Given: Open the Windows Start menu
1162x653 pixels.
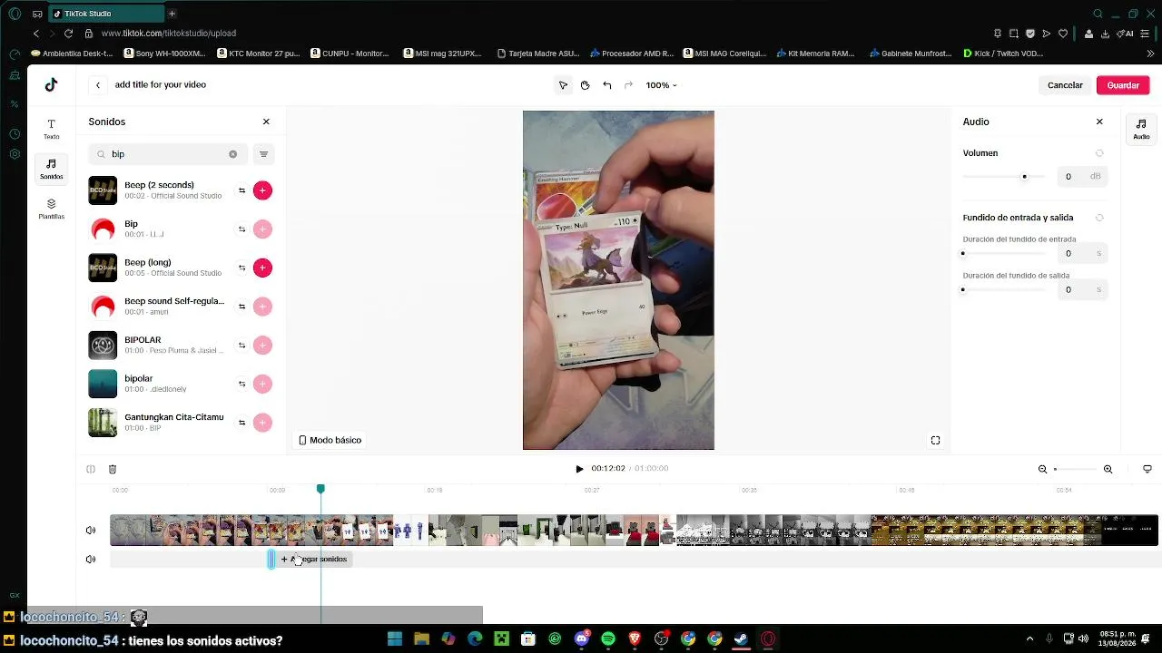Looking at the screenshot, I should pyautogui.click(x=395, y=639).
